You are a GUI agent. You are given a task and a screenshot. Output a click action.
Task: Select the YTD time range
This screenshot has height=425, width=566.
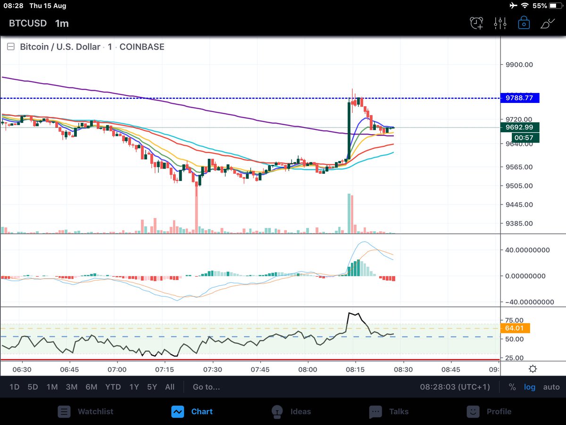coord(113,387)
